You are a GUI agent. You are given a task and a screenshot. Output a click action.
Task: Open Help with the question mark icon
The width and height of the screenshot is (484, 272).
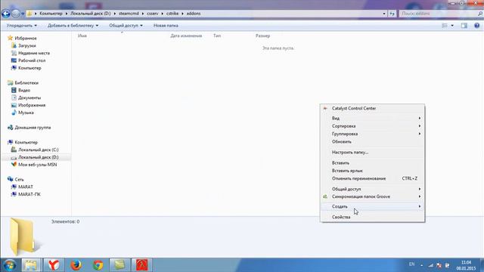point(476,26)
